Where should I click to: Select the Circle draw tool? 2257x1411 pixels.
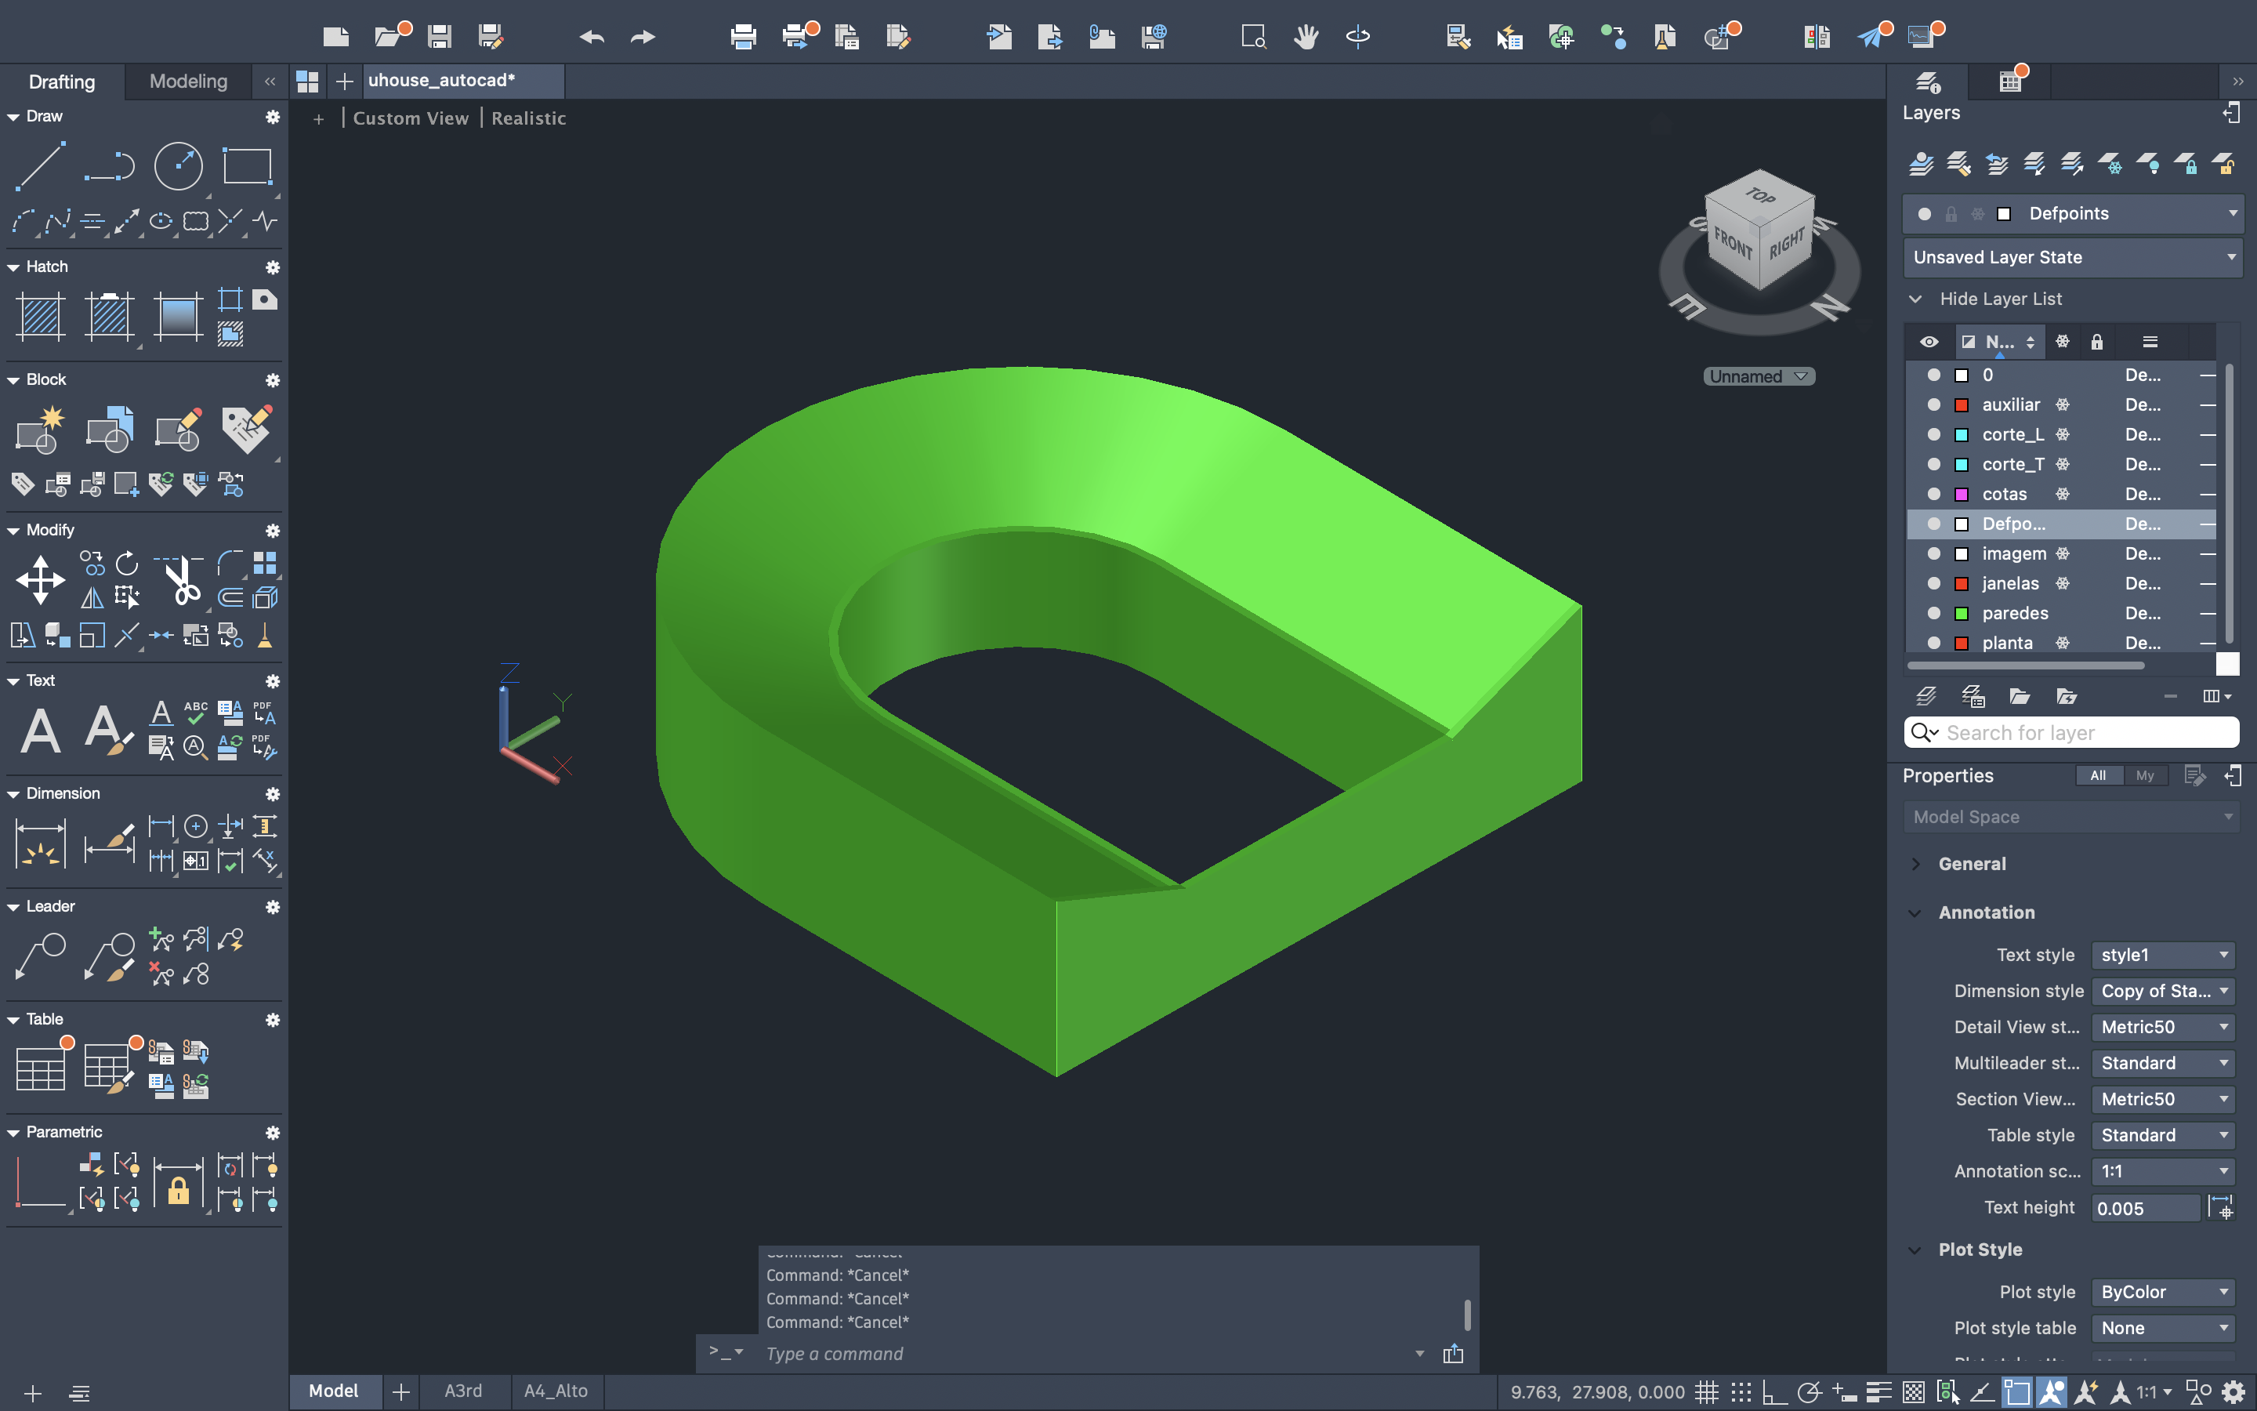click(x=178, y=167)
